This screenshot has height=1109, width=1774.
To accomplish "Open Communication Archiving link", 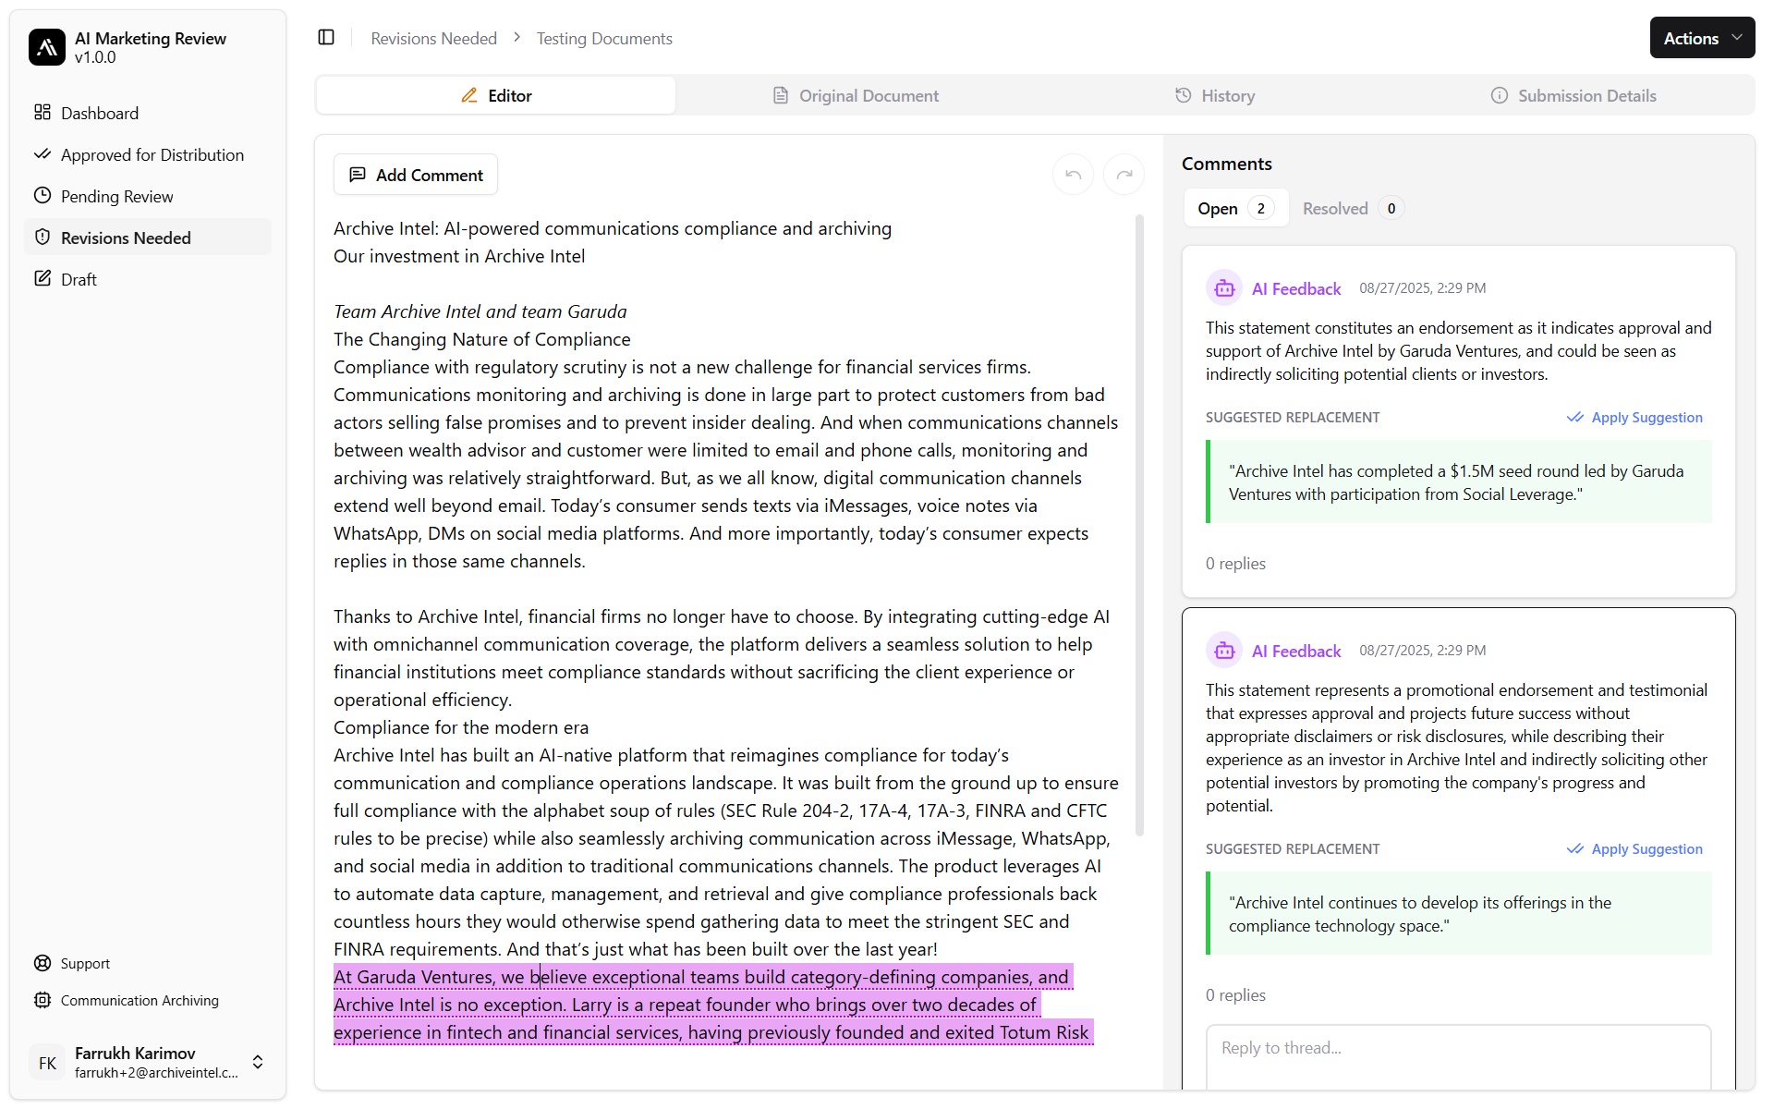I will [x=140, y=1000].
